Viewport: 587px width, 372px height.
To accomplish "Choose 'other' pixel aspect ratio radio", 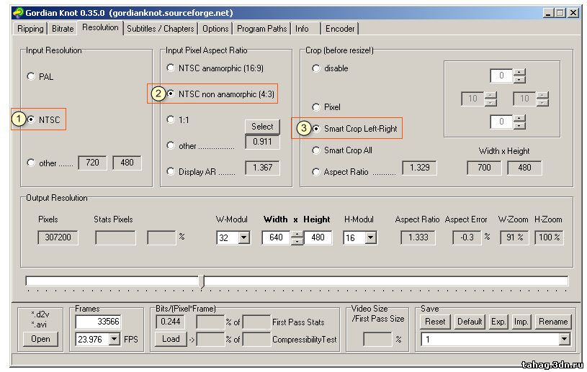I will coord(171,145).
